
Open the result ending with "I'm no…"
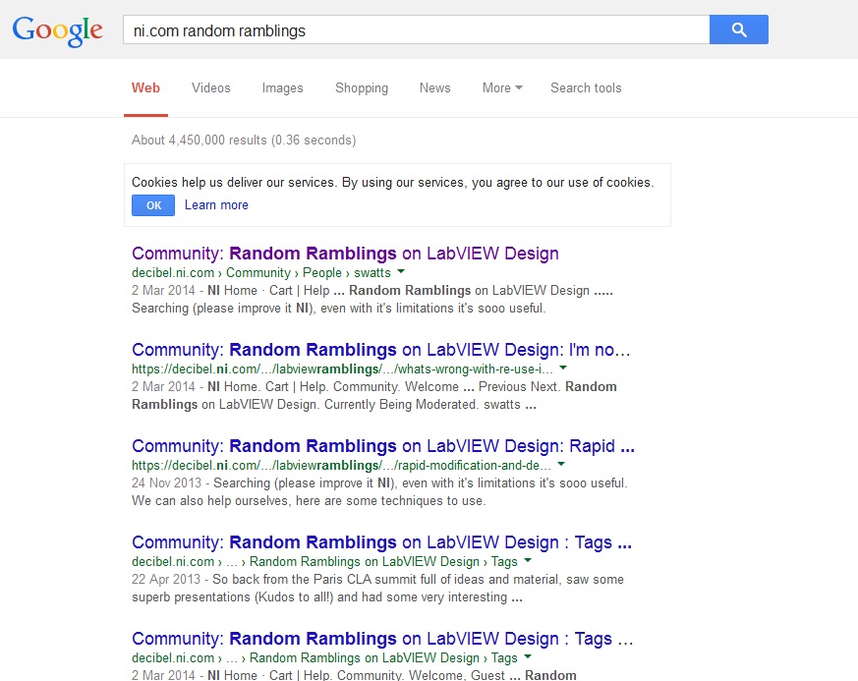tap(381, 350)
